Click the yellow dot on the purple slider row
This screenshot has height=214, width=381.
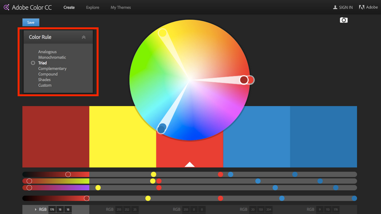coord(98,188)
